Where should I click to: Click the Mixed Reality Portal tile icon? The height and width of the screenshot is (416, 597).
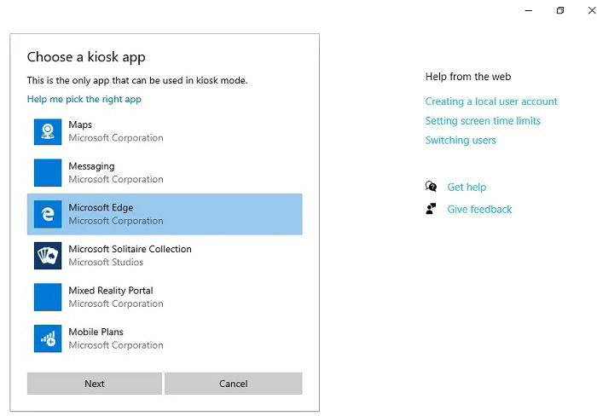[48, 298]
